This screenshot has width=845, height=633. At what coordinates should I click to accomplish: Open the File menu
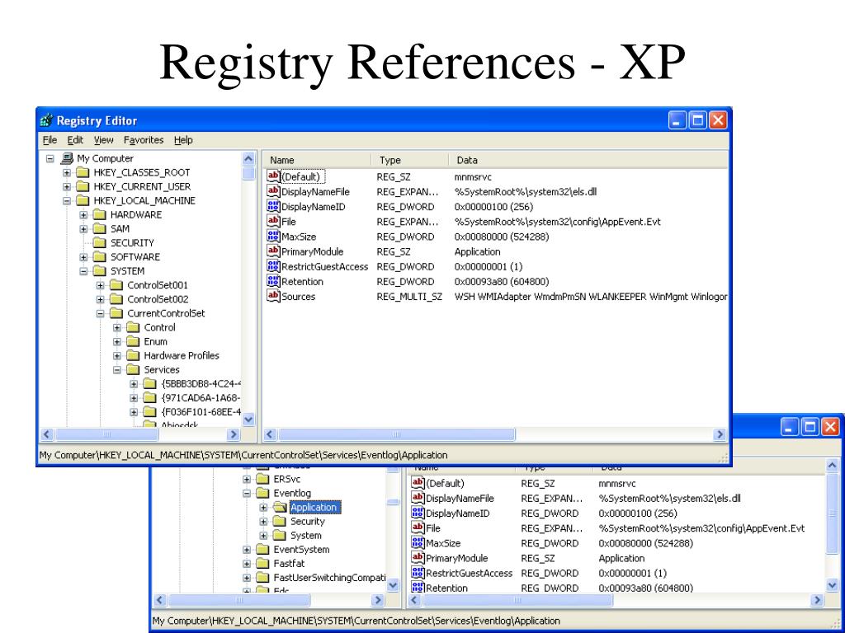coord(50,140)
